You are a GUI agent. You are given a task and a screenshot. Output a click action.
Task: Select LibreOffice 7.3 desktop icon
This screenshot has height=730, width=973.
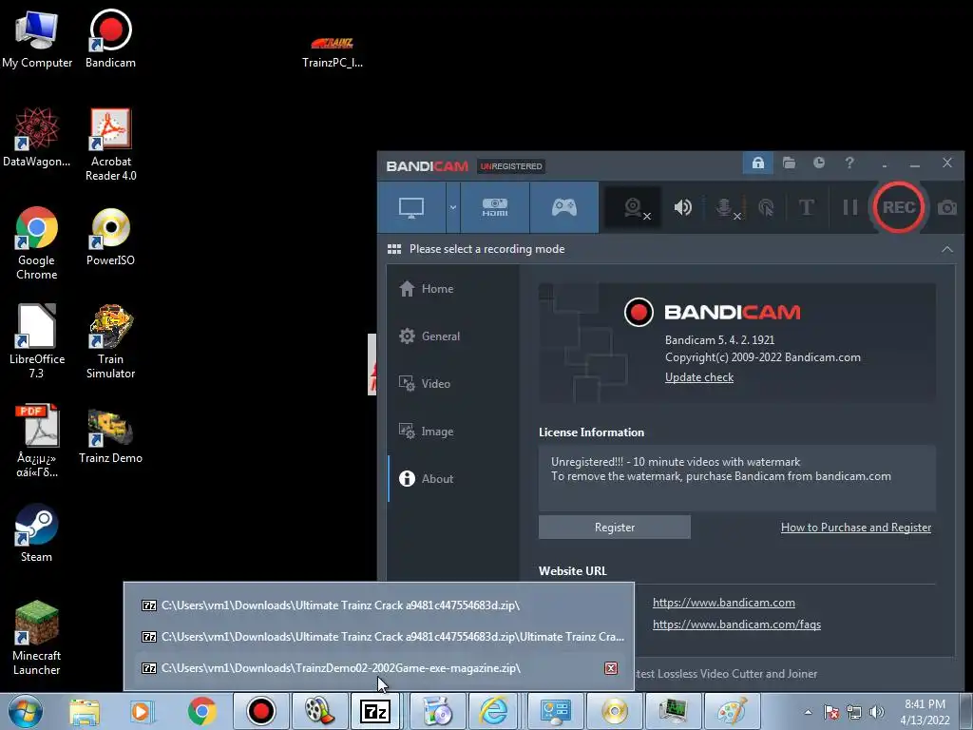37,341
